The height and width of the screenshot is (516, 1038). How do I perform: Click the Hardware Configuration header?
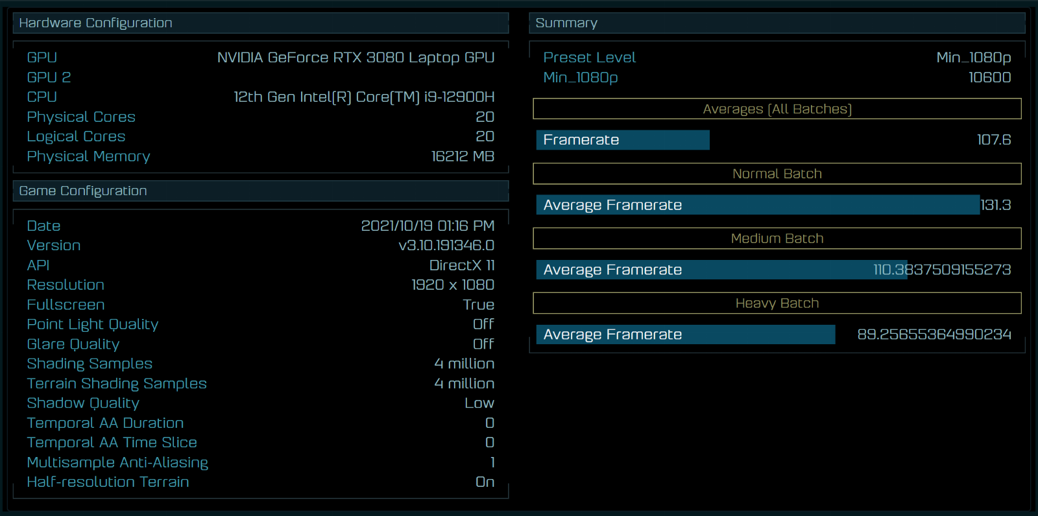click(x=261, y=23)
